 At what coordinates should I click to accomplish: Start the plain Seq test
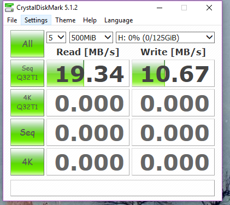[27, 132]
